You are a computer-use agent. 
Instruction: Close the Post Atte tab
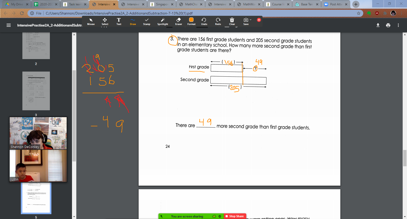point(346,4)
